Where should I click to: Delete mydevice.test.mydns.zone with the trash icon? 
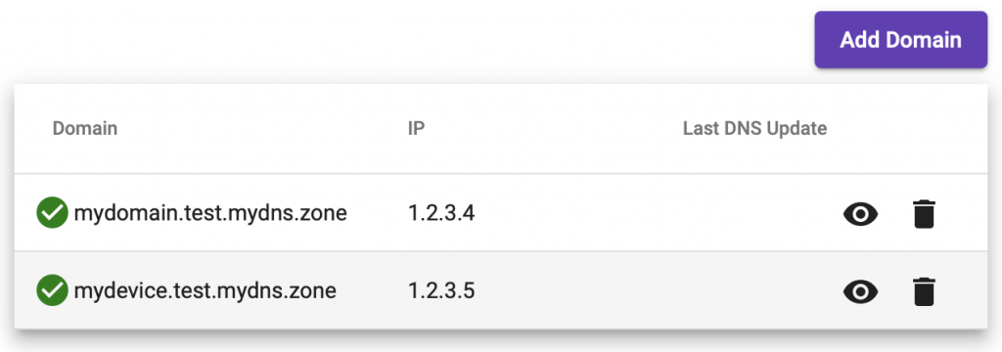[x=924, y=292]
